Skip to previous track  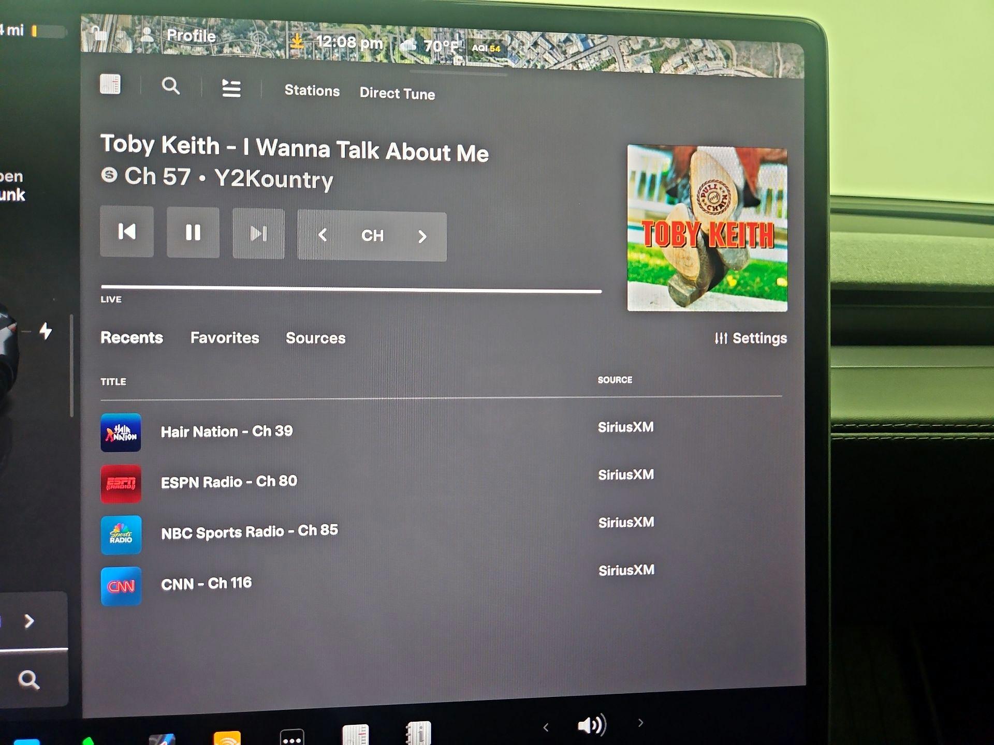127,232
